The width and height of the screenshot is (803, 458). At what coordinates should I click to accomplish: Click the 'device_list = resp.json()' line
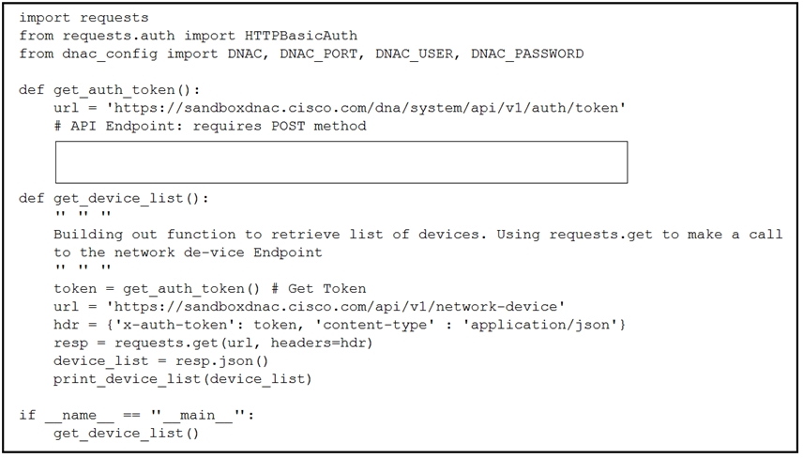tap(160, 361)
